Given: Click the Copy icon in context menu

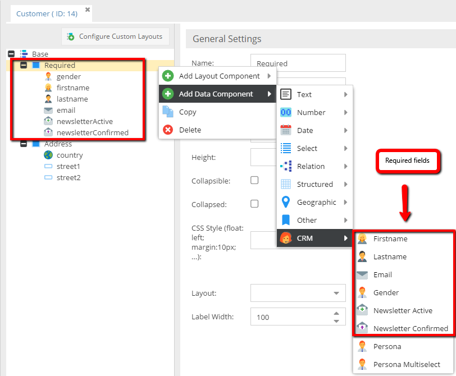Looking at the screenshot, I should click(x=168, y=112).
